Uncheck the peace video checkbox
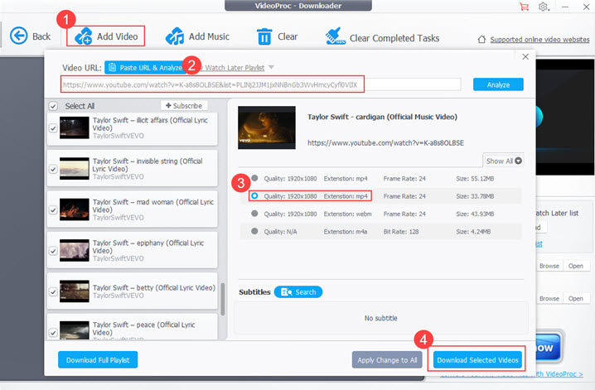 tap(53, 333)
